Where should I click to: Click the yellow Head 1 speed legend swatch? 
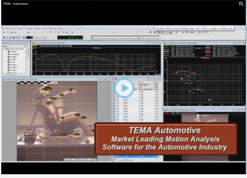pos(35,46)
